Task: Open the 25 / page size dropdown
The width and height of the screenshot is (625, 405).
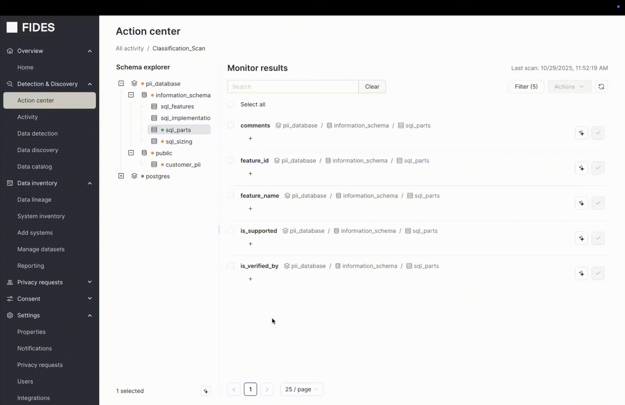Action: (x=301, y=389)
